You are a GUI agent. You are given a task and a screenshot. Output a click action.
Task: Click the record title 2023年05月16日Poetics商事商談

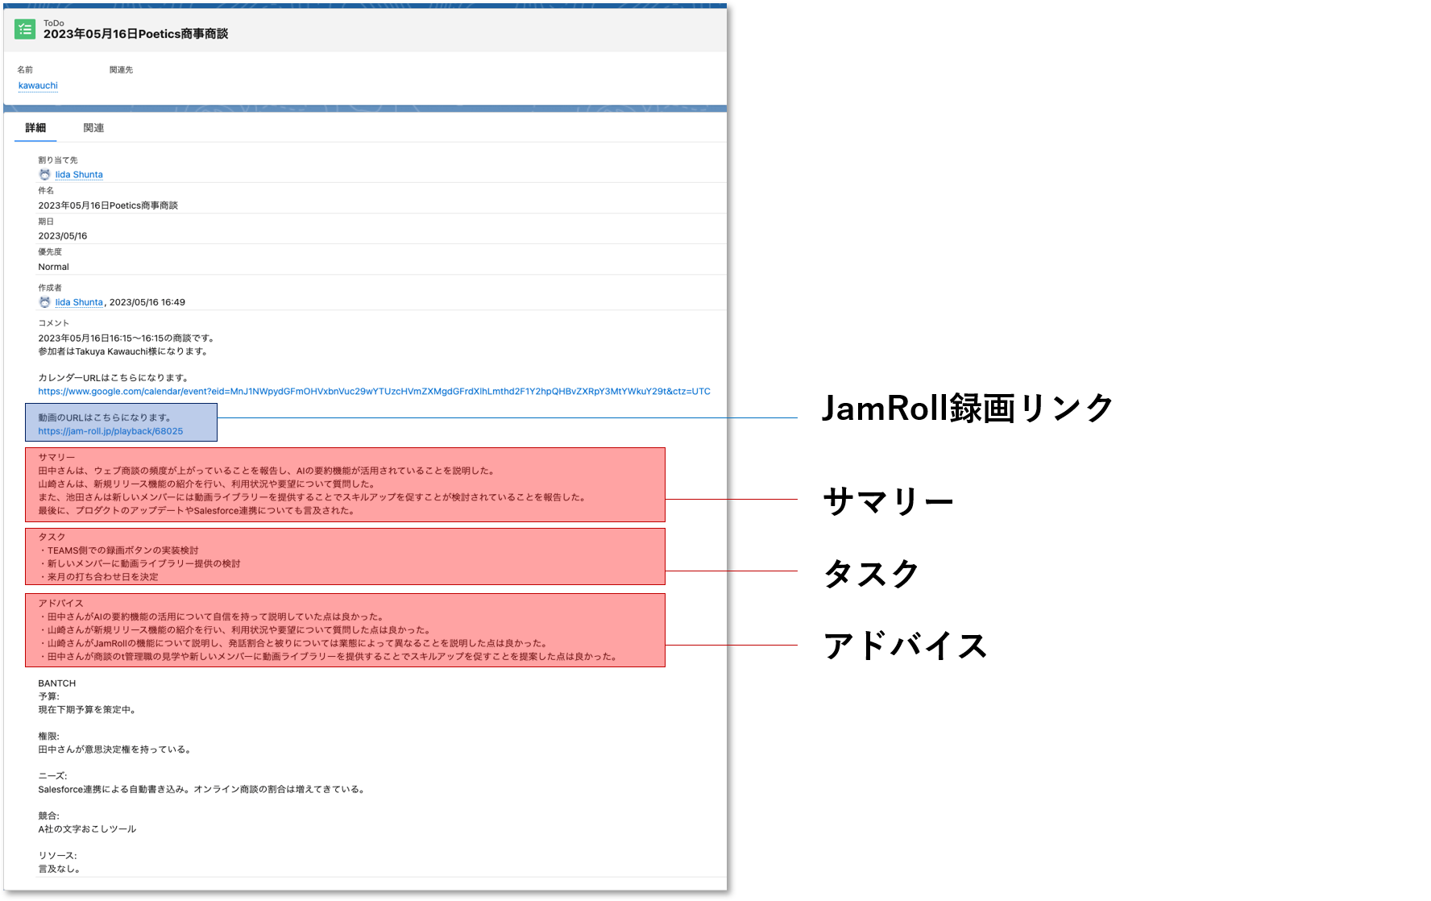137,35
